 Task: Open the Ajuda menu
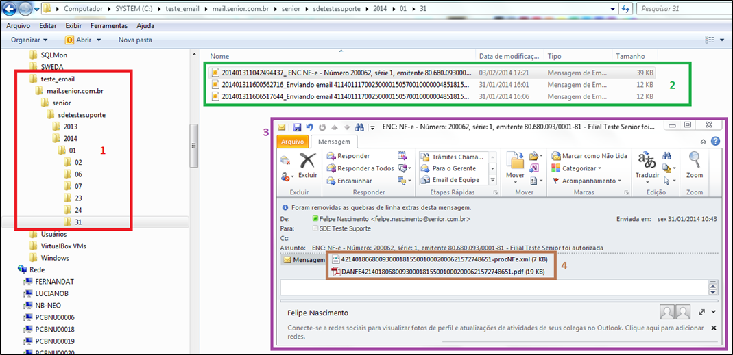[x=145, y=26]
